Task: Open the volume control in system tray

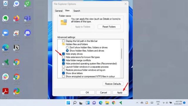Action: coord(167,103)
